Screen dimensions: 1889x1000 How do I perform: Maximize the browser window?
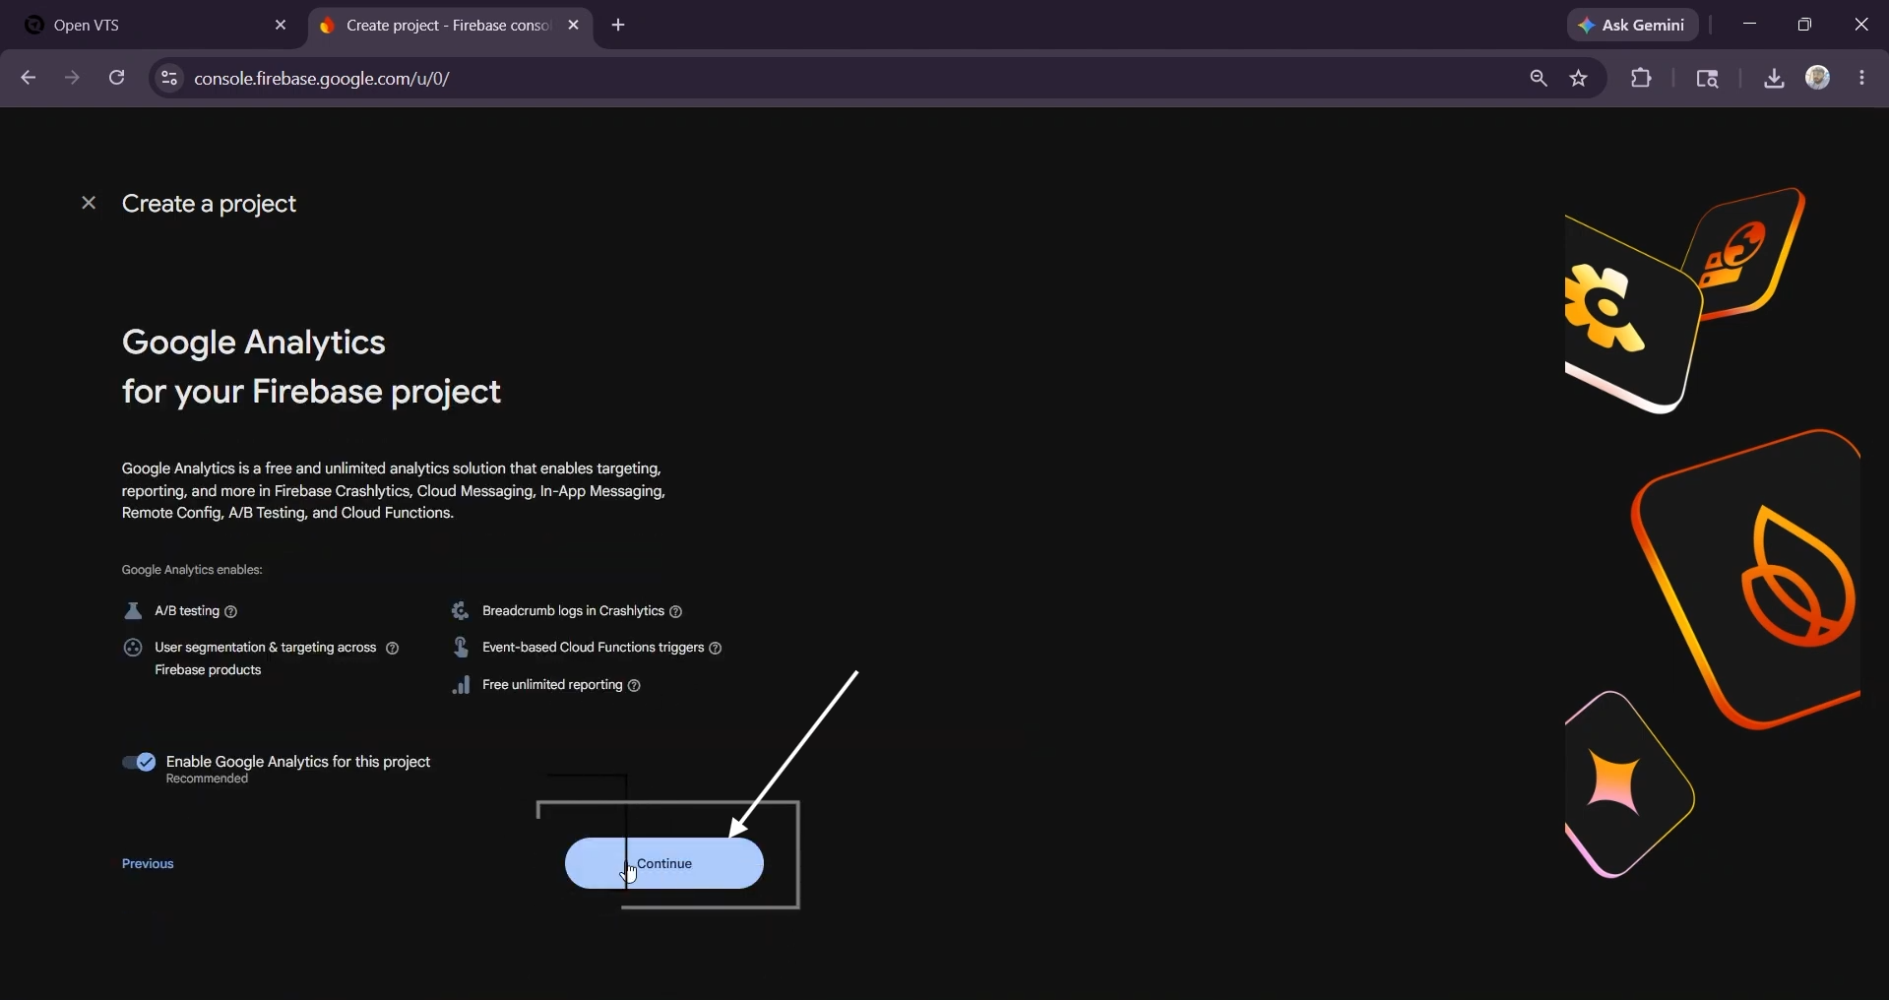click(1805, 26)
